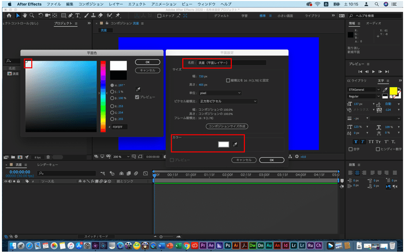Select the Hand tool
The width and height of the screenshot is (404, 252).
(25, 16)
